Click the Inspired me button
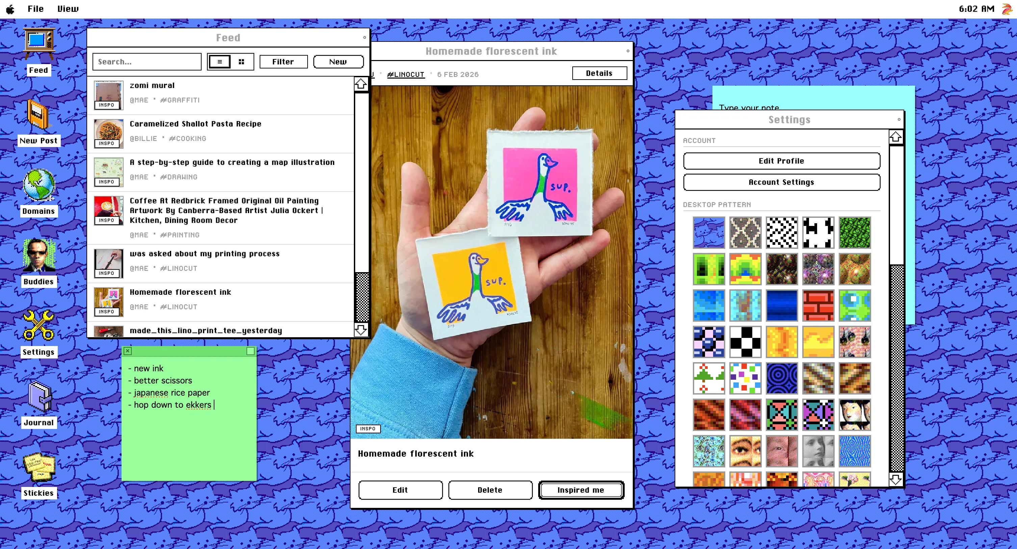Screen dimensions: 1017x549 click(581, 490)
